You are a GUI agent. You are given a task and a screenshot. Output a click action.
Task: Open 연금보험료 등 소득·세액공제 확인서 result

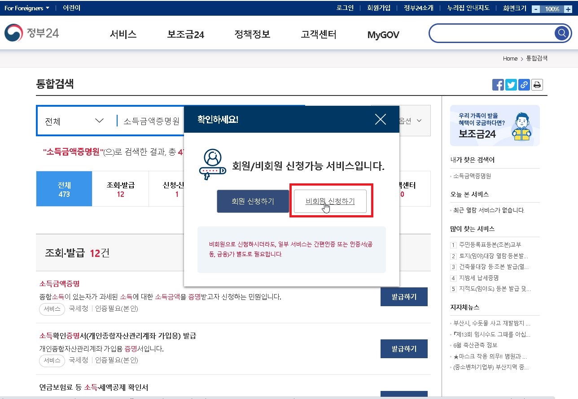click(x=93, y=387)
